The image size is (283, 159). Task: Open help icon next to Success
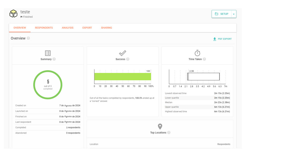tap(128, 59)
